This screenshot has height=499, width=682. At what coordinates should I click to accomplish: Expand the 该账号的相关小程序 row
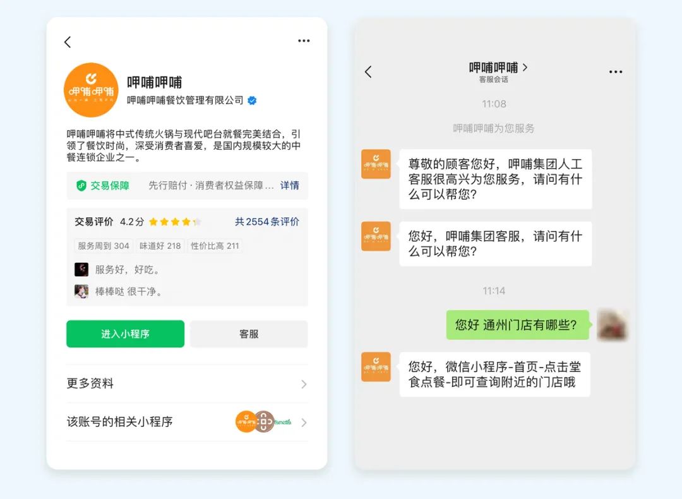(187, 421)
